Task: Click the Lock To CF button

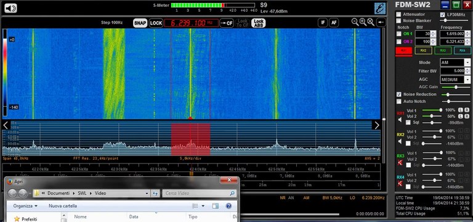Action: [x=243, y=23]
